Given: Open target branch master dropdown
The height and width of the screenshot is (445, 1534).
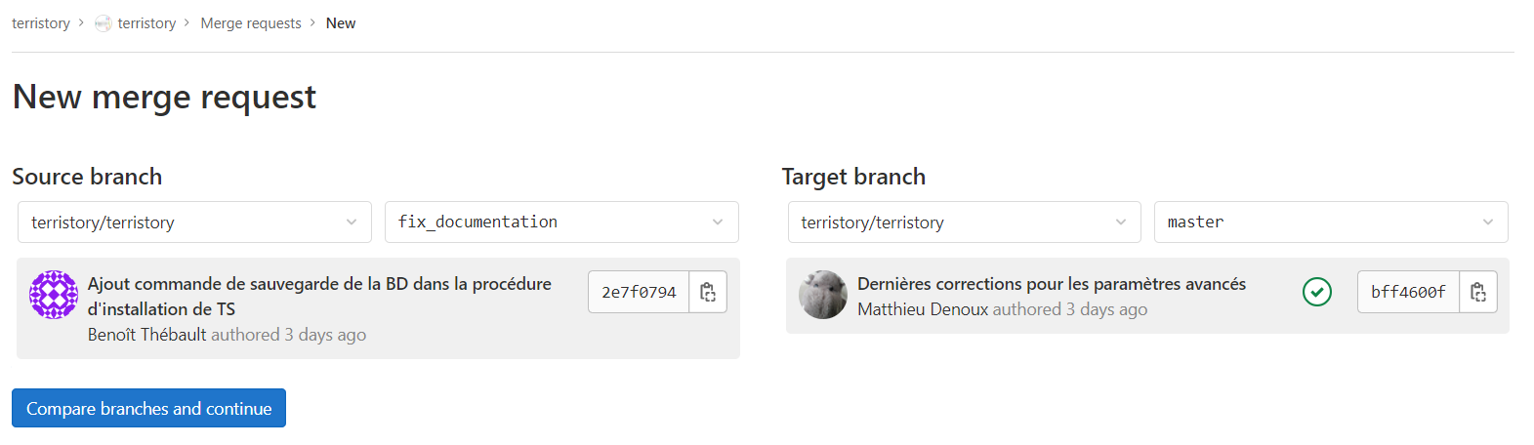Looking at the screenshot, I should tap(1331, 222).
